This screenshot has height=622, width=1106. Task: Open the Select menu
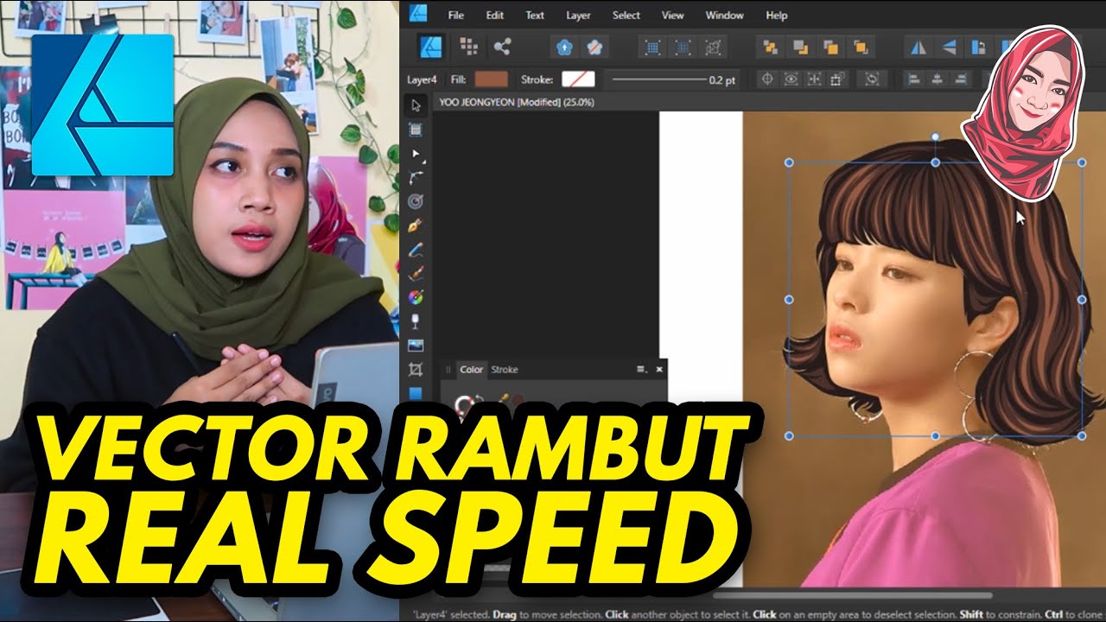click(x=626, y=15)
